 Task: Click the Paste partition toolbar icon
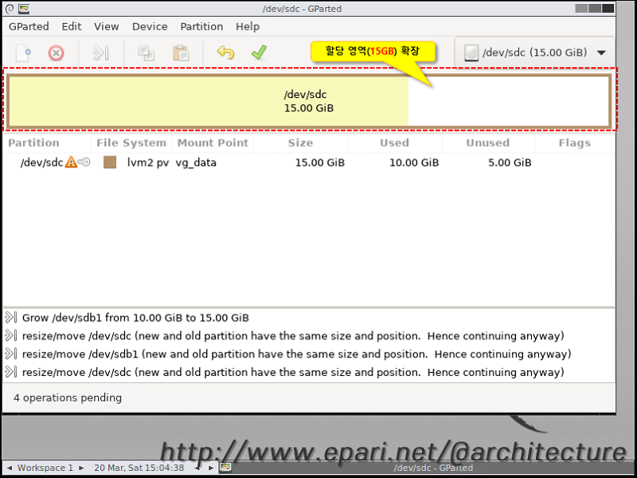[x=181, y=53]
